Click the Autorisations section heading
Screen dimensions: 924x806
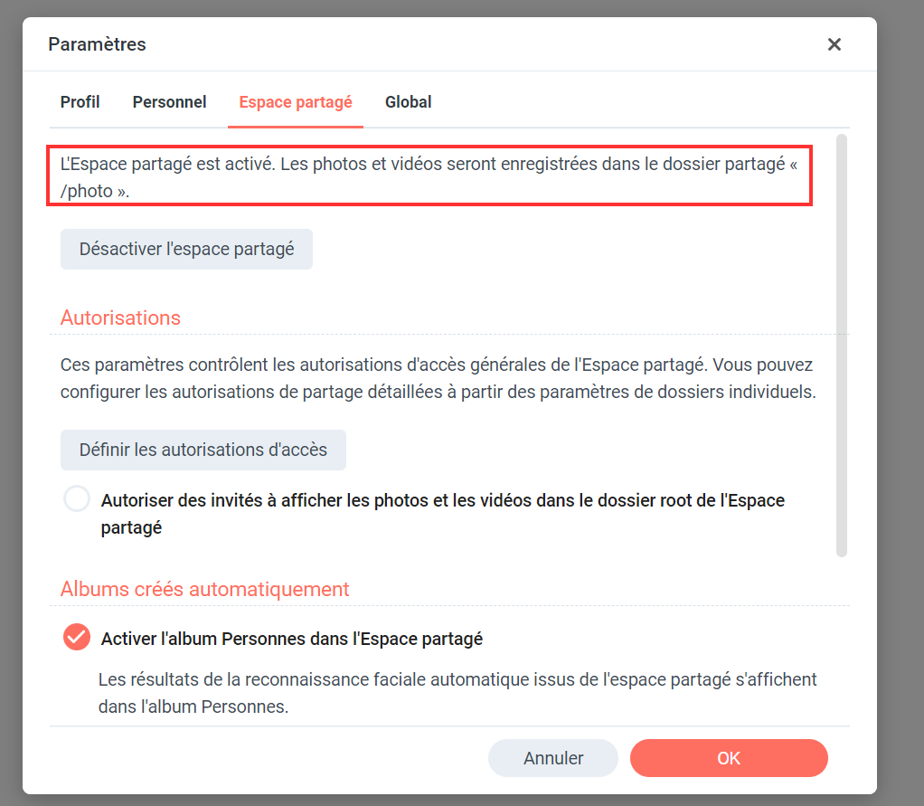(120, 318)
